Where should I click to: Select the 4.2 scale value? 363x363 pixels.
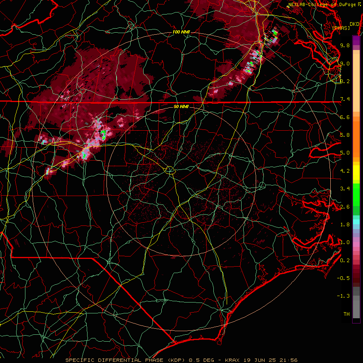[x=345, y=171]
